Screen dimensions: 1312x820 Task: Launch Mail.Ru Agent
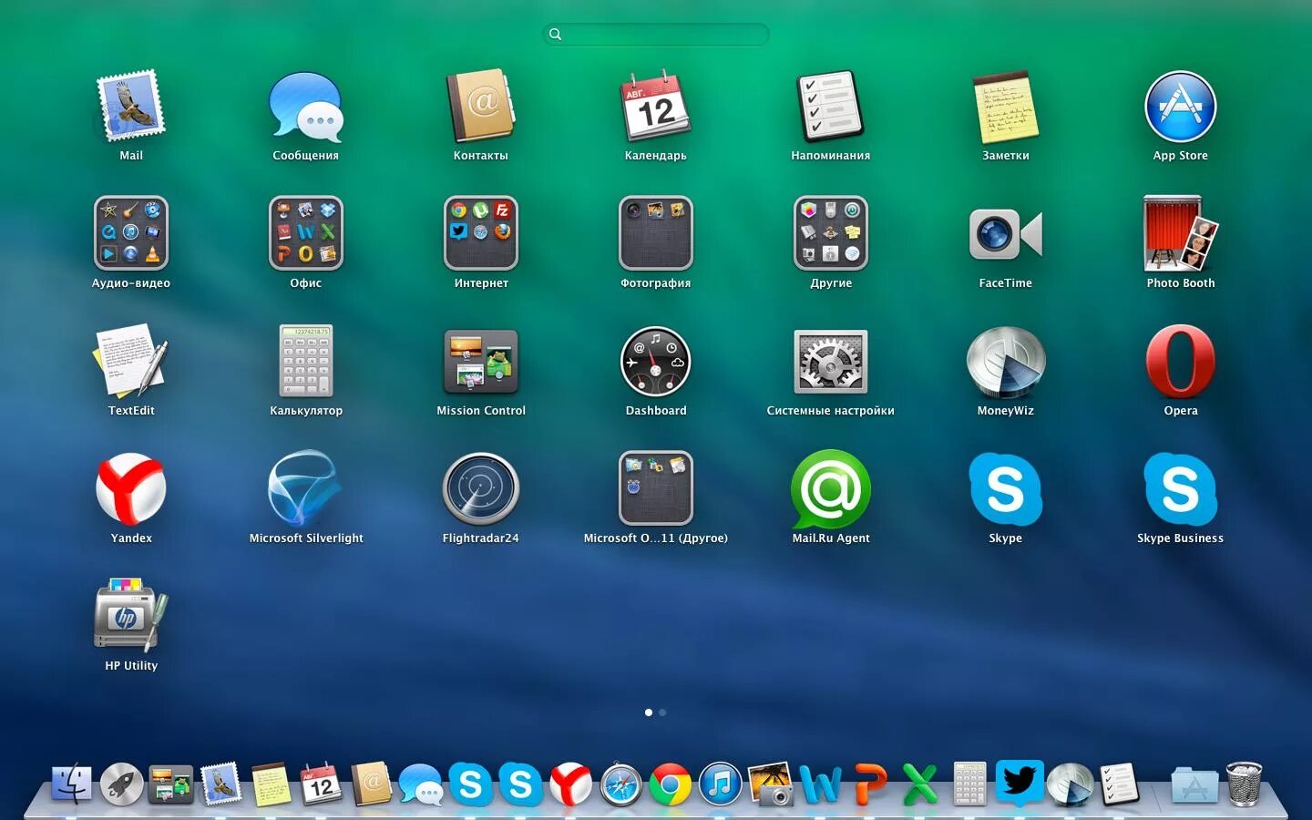(x=831, y=489)
